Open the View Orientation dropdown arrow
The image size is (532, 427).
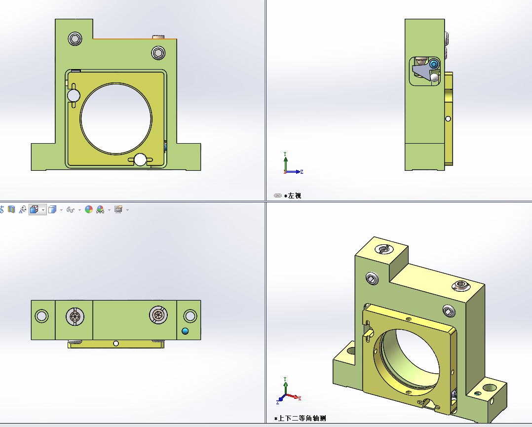coord(43,210)
